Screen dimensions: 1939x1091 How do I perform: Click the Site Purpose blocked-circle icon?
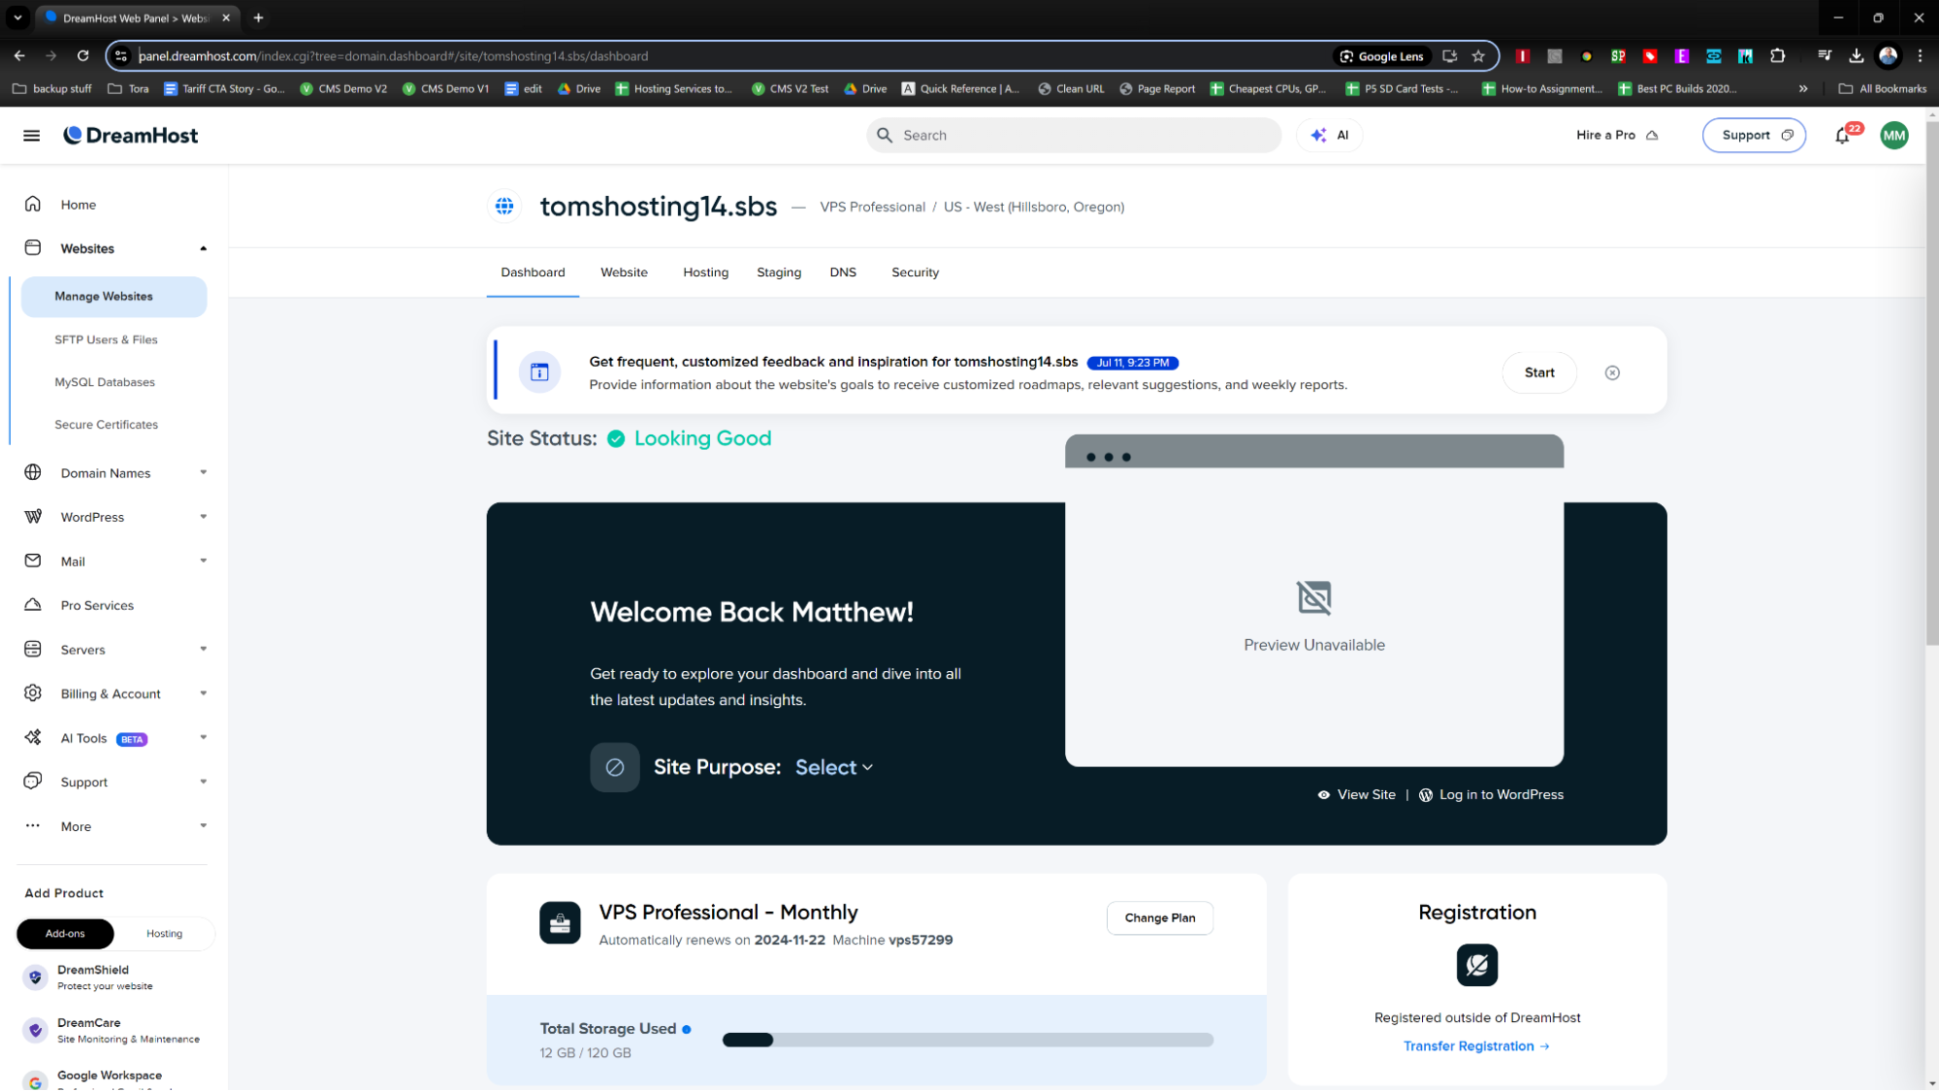614,768
